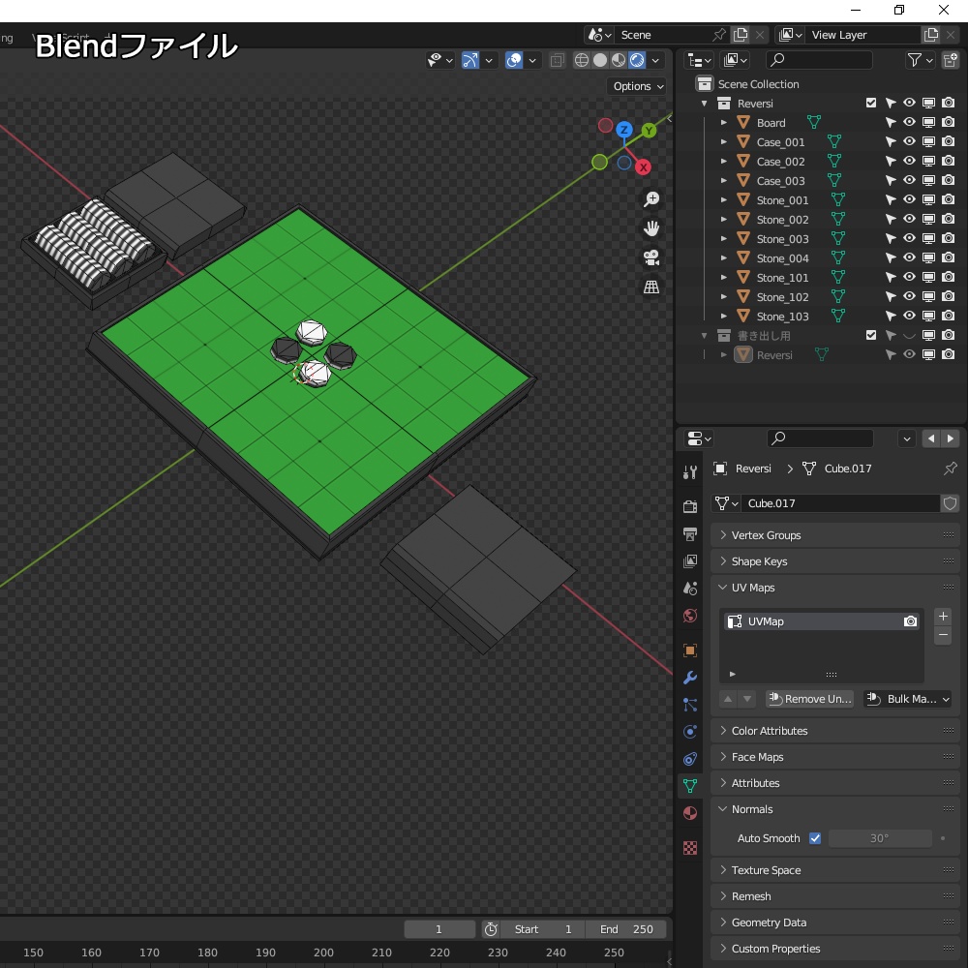Toggle pin icon in properties breadcrumb
The width and height of the screenshot is (968, 968).
coord(951,469)
